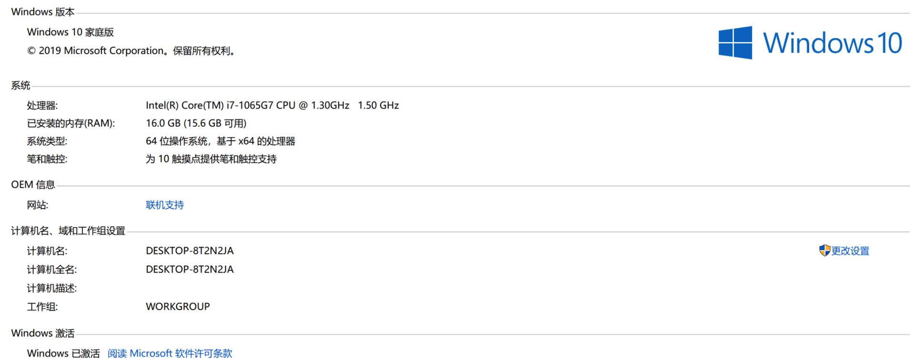915x364 pixels.
Task: Click the Windows 10 four-pane logo icon
Action: click(735, 43)
